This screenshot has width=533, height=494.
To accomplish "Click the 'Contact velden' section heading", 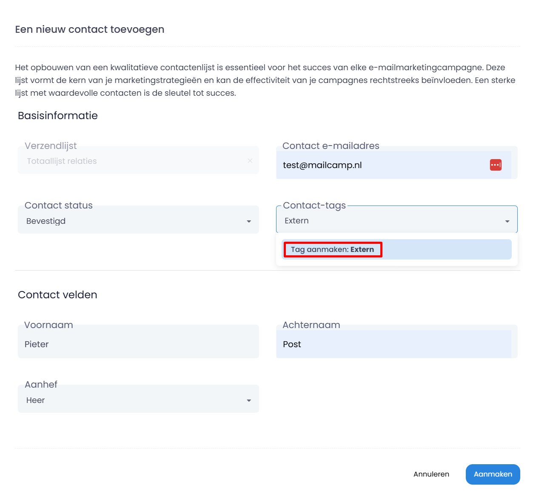I will click(57, 295).
